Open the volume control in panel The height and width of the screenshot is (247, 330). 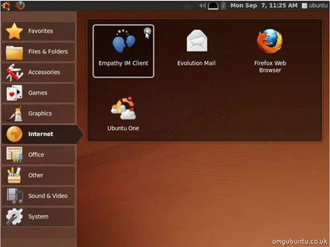pos(202,6)
